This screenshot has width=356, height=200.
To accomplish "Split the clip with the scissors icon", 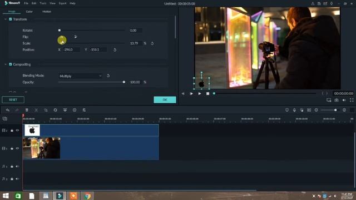I will (x=36, y=110).
